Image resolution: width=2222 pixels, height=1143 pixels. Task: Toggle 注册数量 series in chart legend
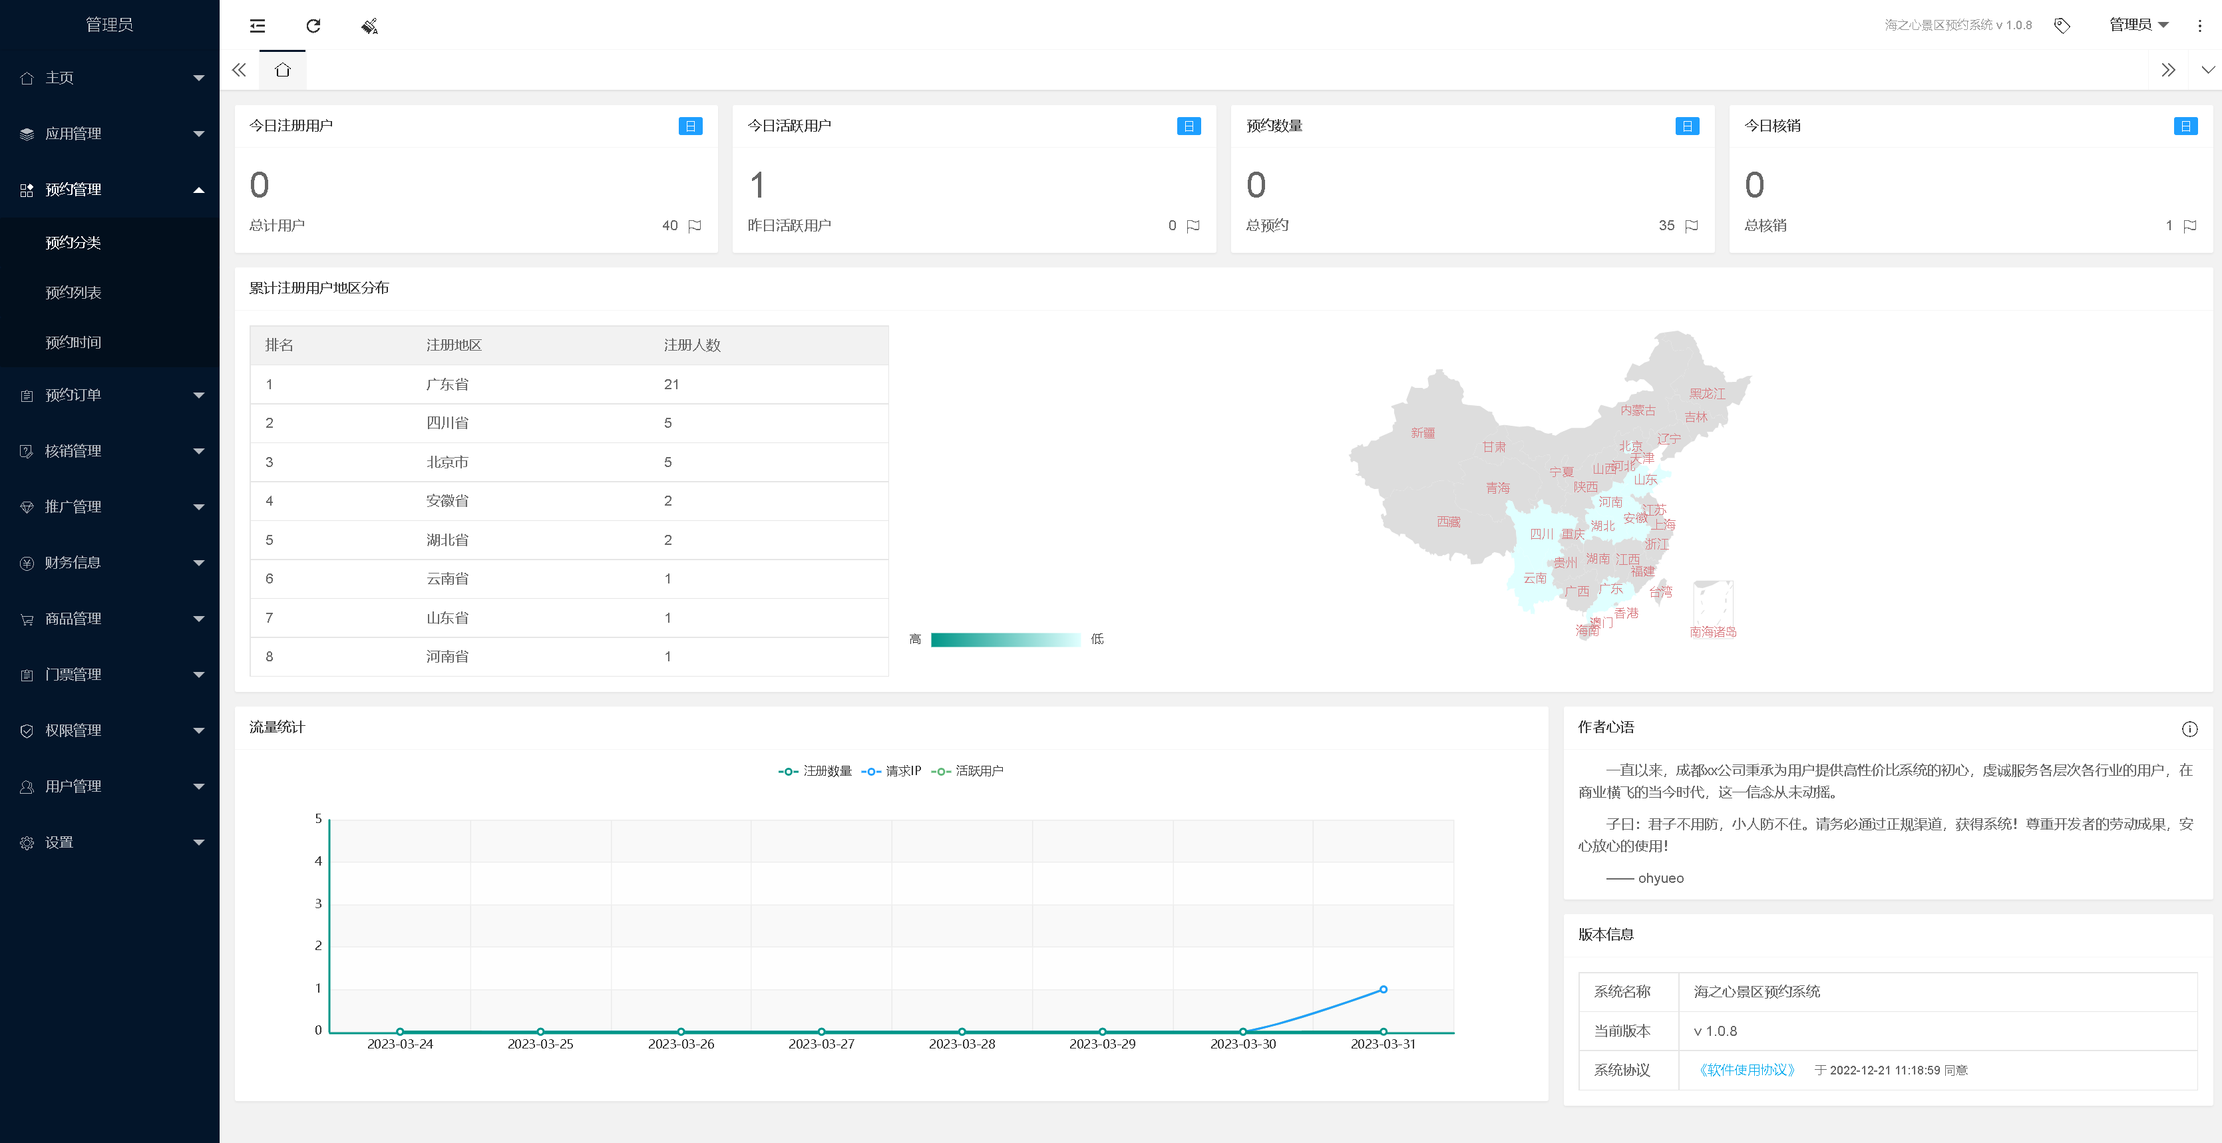point(815,771)
